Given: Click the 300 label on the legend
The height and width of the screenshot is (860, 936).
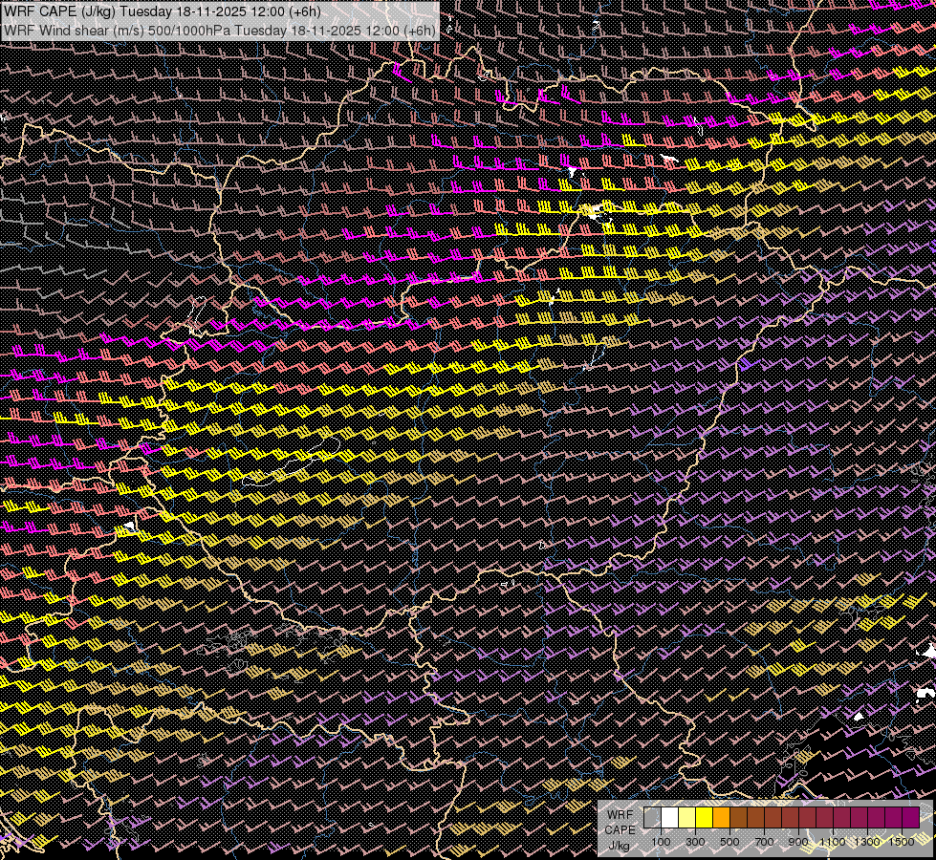Looking at the screenshot, I should click(x=695, y=842).
